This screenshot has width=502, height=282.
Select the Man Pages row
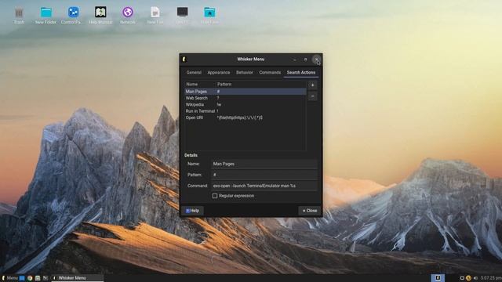(x=246, y=92)
